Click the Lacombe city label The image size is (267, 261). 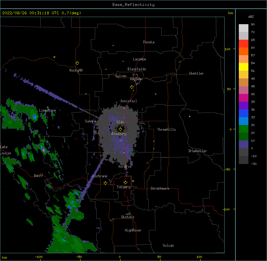coord(139,59)
